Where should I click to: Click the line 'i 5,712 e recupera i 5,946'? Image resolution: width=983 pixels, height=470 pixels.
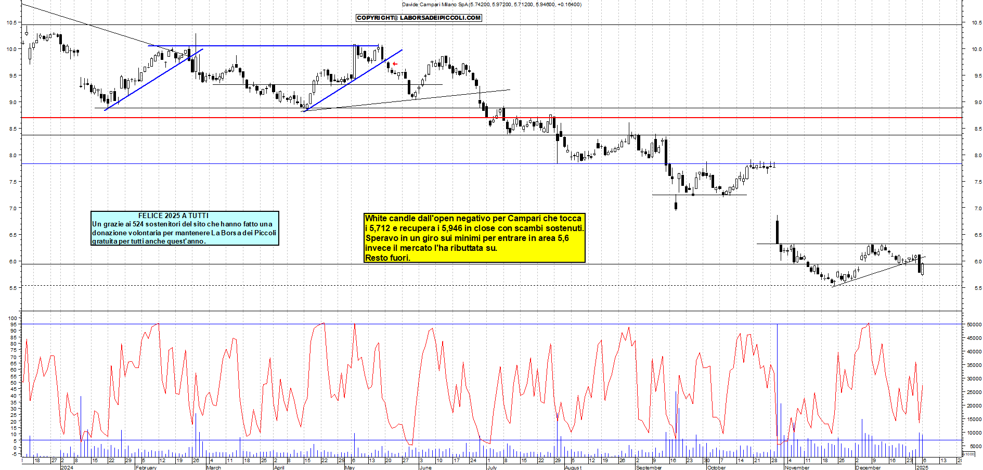coord(474,228)
